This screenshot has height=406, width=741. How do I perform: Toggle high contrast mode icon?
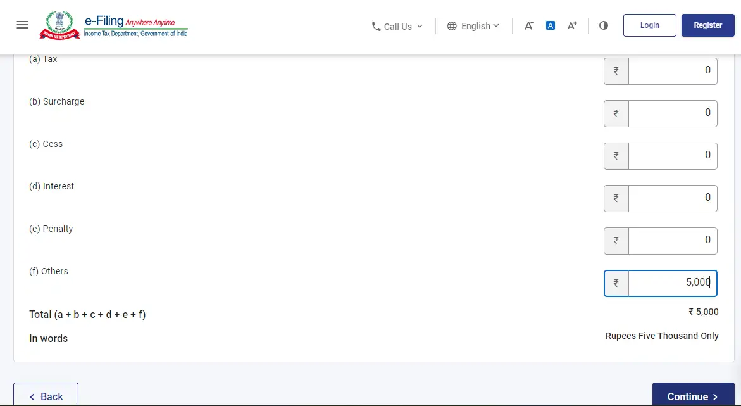coord(604,26)
